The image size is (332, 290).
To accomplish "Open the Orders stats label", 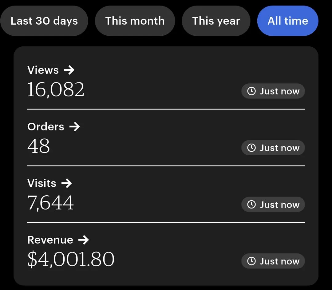I will [46, 127].
